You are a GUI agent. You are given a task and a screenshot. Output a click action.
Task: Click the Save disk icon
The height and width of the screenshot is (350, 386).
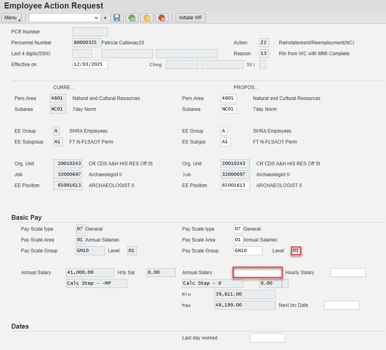click(x=117, y=18)
